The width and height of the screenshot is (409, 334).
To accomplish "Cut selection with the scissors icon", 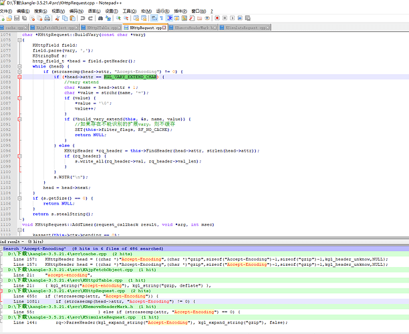I will coord(57,18).
